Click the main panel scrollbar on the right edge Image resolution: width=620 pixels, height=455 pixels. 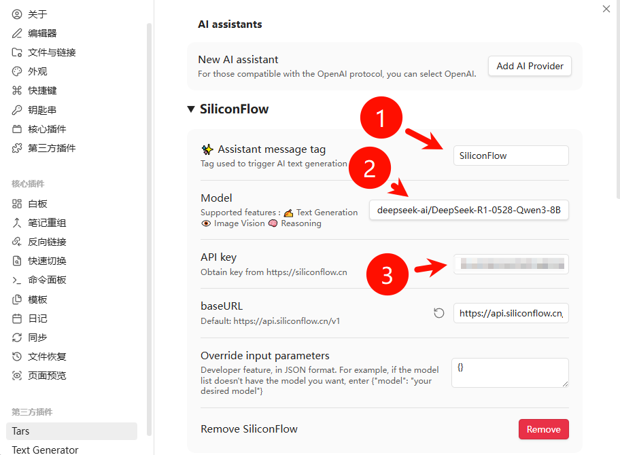(x=618, y=98)
